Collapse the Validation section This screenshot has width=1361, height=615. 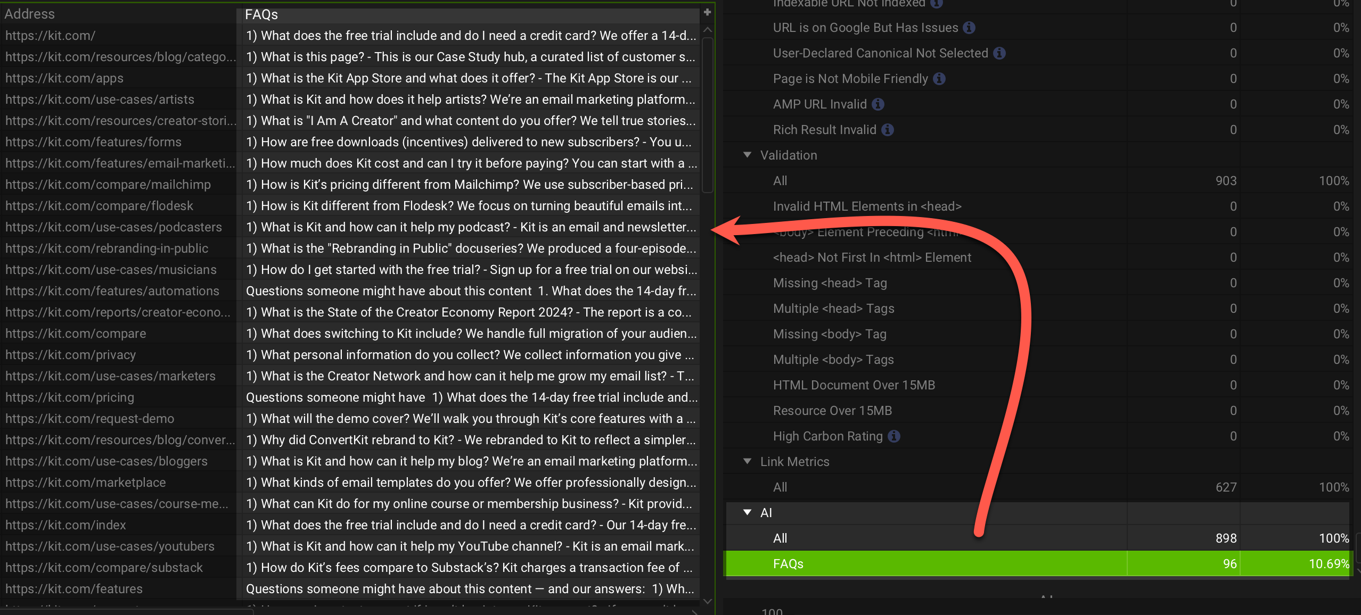click(x=748, y=155)
